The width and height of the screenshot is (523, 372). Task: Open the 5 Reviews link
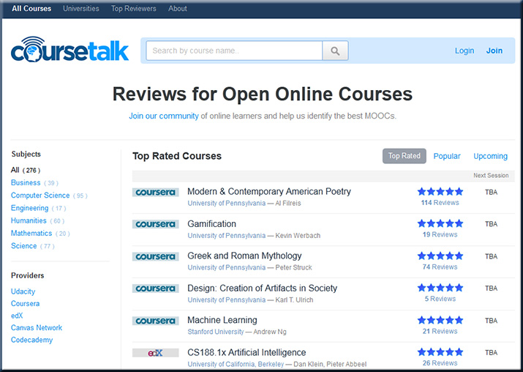click(x=440, y=299)
